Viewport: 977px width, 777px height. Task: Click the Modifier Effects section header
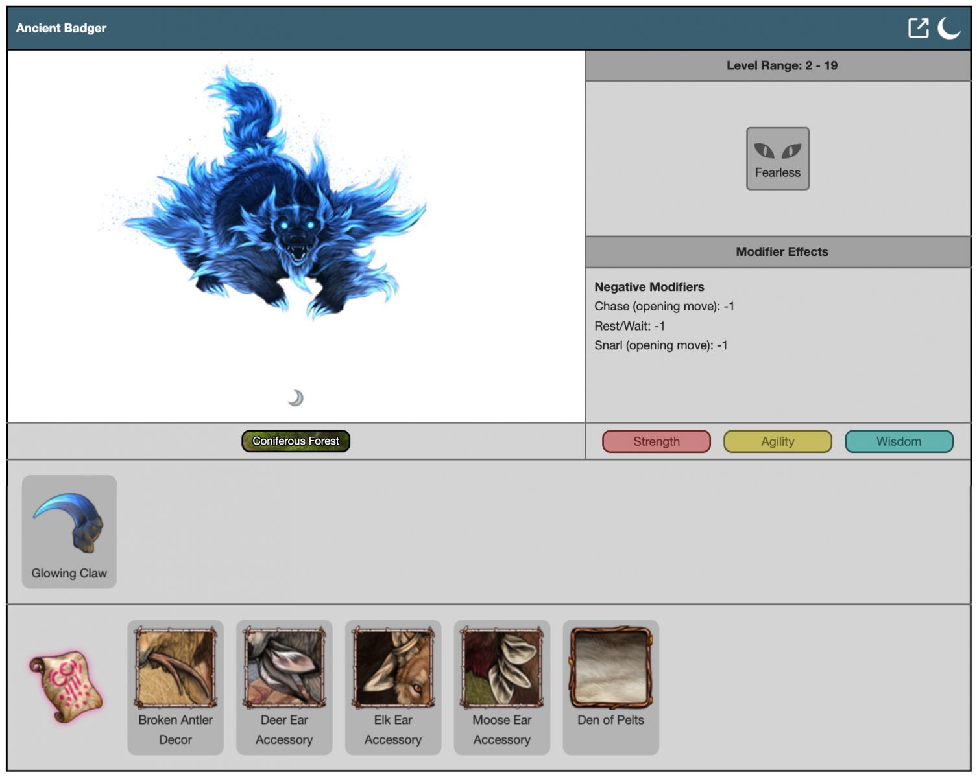tap(781, 252)
